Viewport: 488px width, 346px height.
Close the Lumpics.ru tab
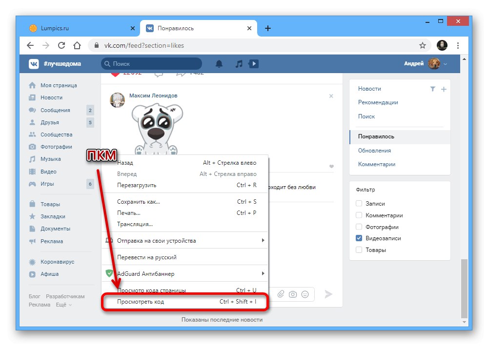[133, 28]
